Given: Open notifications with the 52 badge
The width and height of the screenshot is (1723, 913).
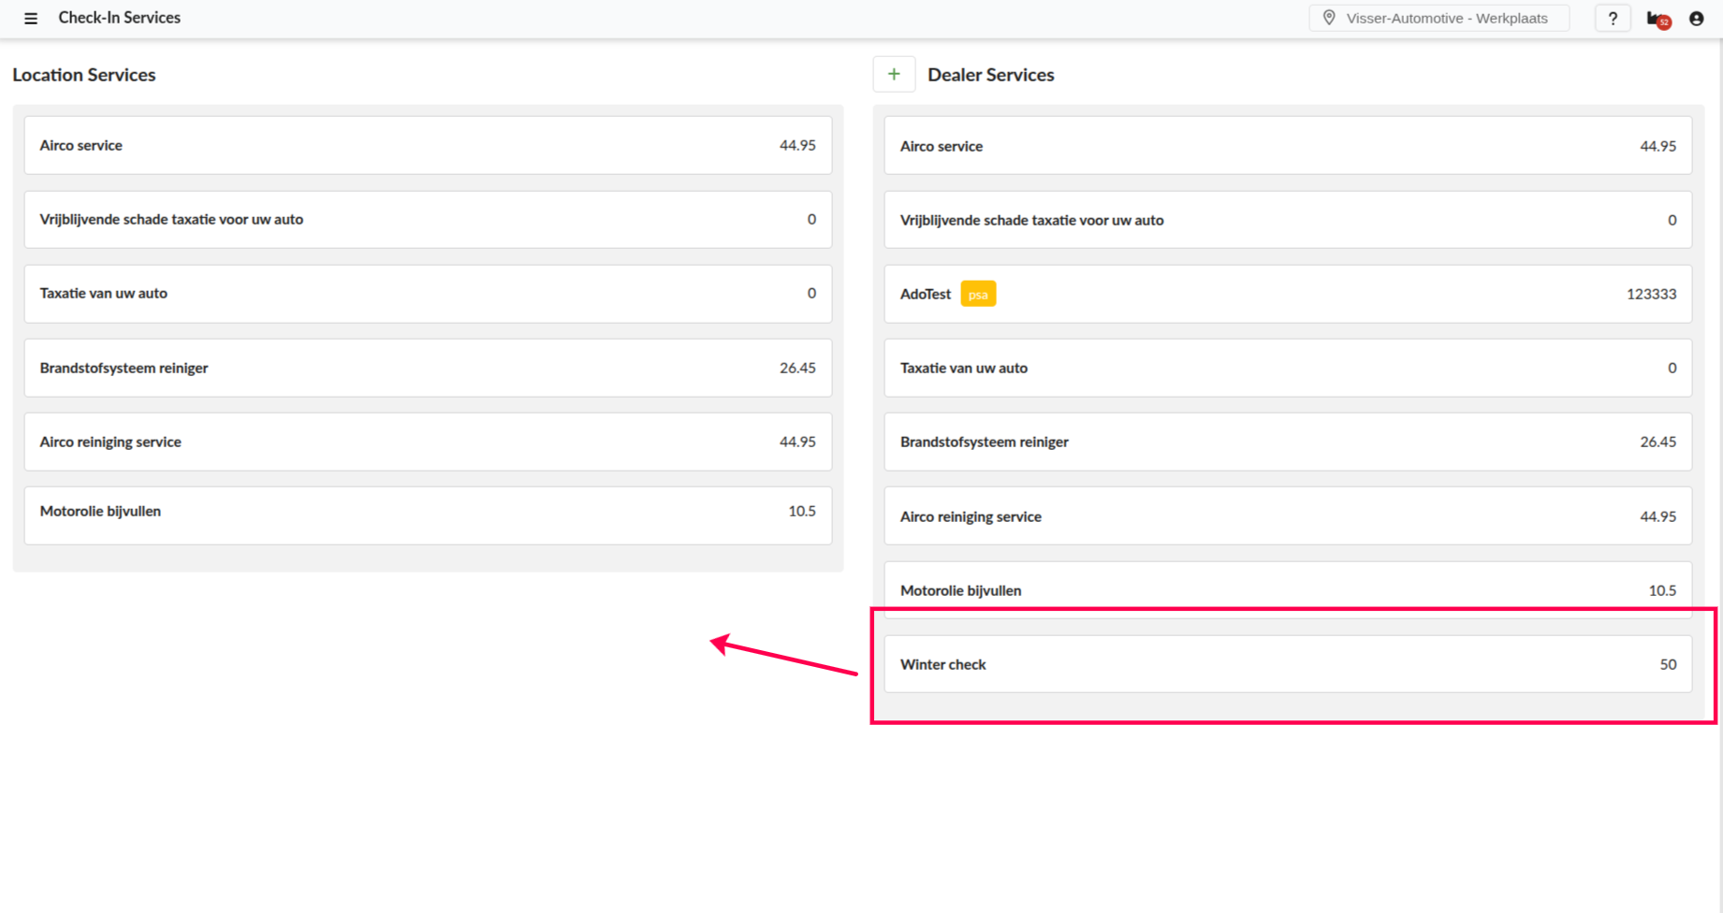Looking at the screenshot, I should [x=1657, y=19].
